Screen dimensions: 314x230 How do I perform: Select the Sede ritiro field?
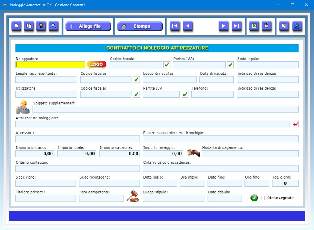[x=46, y=184]
